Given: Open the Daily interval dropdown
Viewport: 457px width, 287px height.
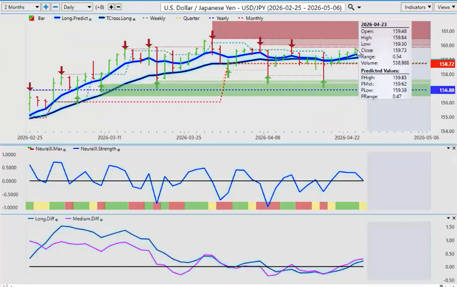Looking at the screenshot, I should click(x=77, y=7).
